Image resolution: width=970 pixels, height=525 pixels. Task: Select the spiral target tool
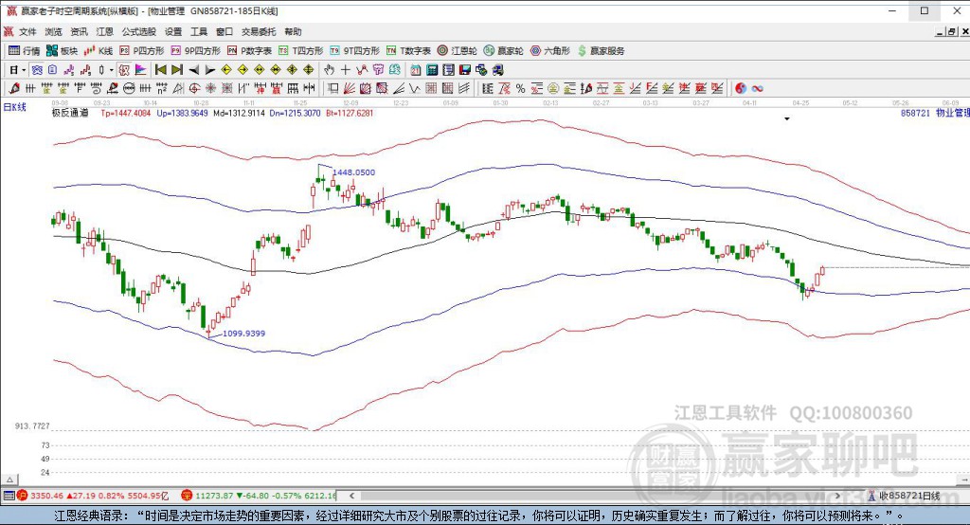[194, 88]
